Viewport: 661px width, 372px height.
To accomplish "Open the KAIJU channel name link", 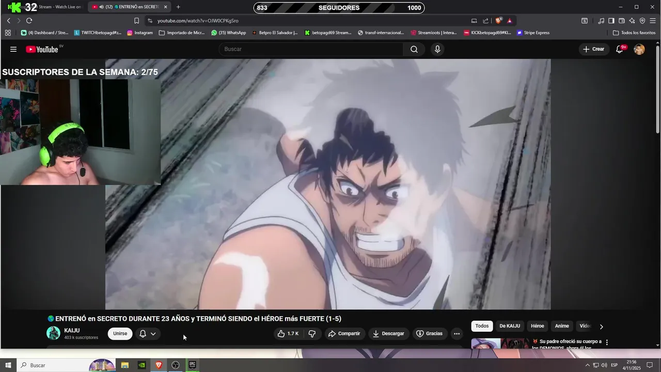I will pyautogui.click(x=72, y=331).
